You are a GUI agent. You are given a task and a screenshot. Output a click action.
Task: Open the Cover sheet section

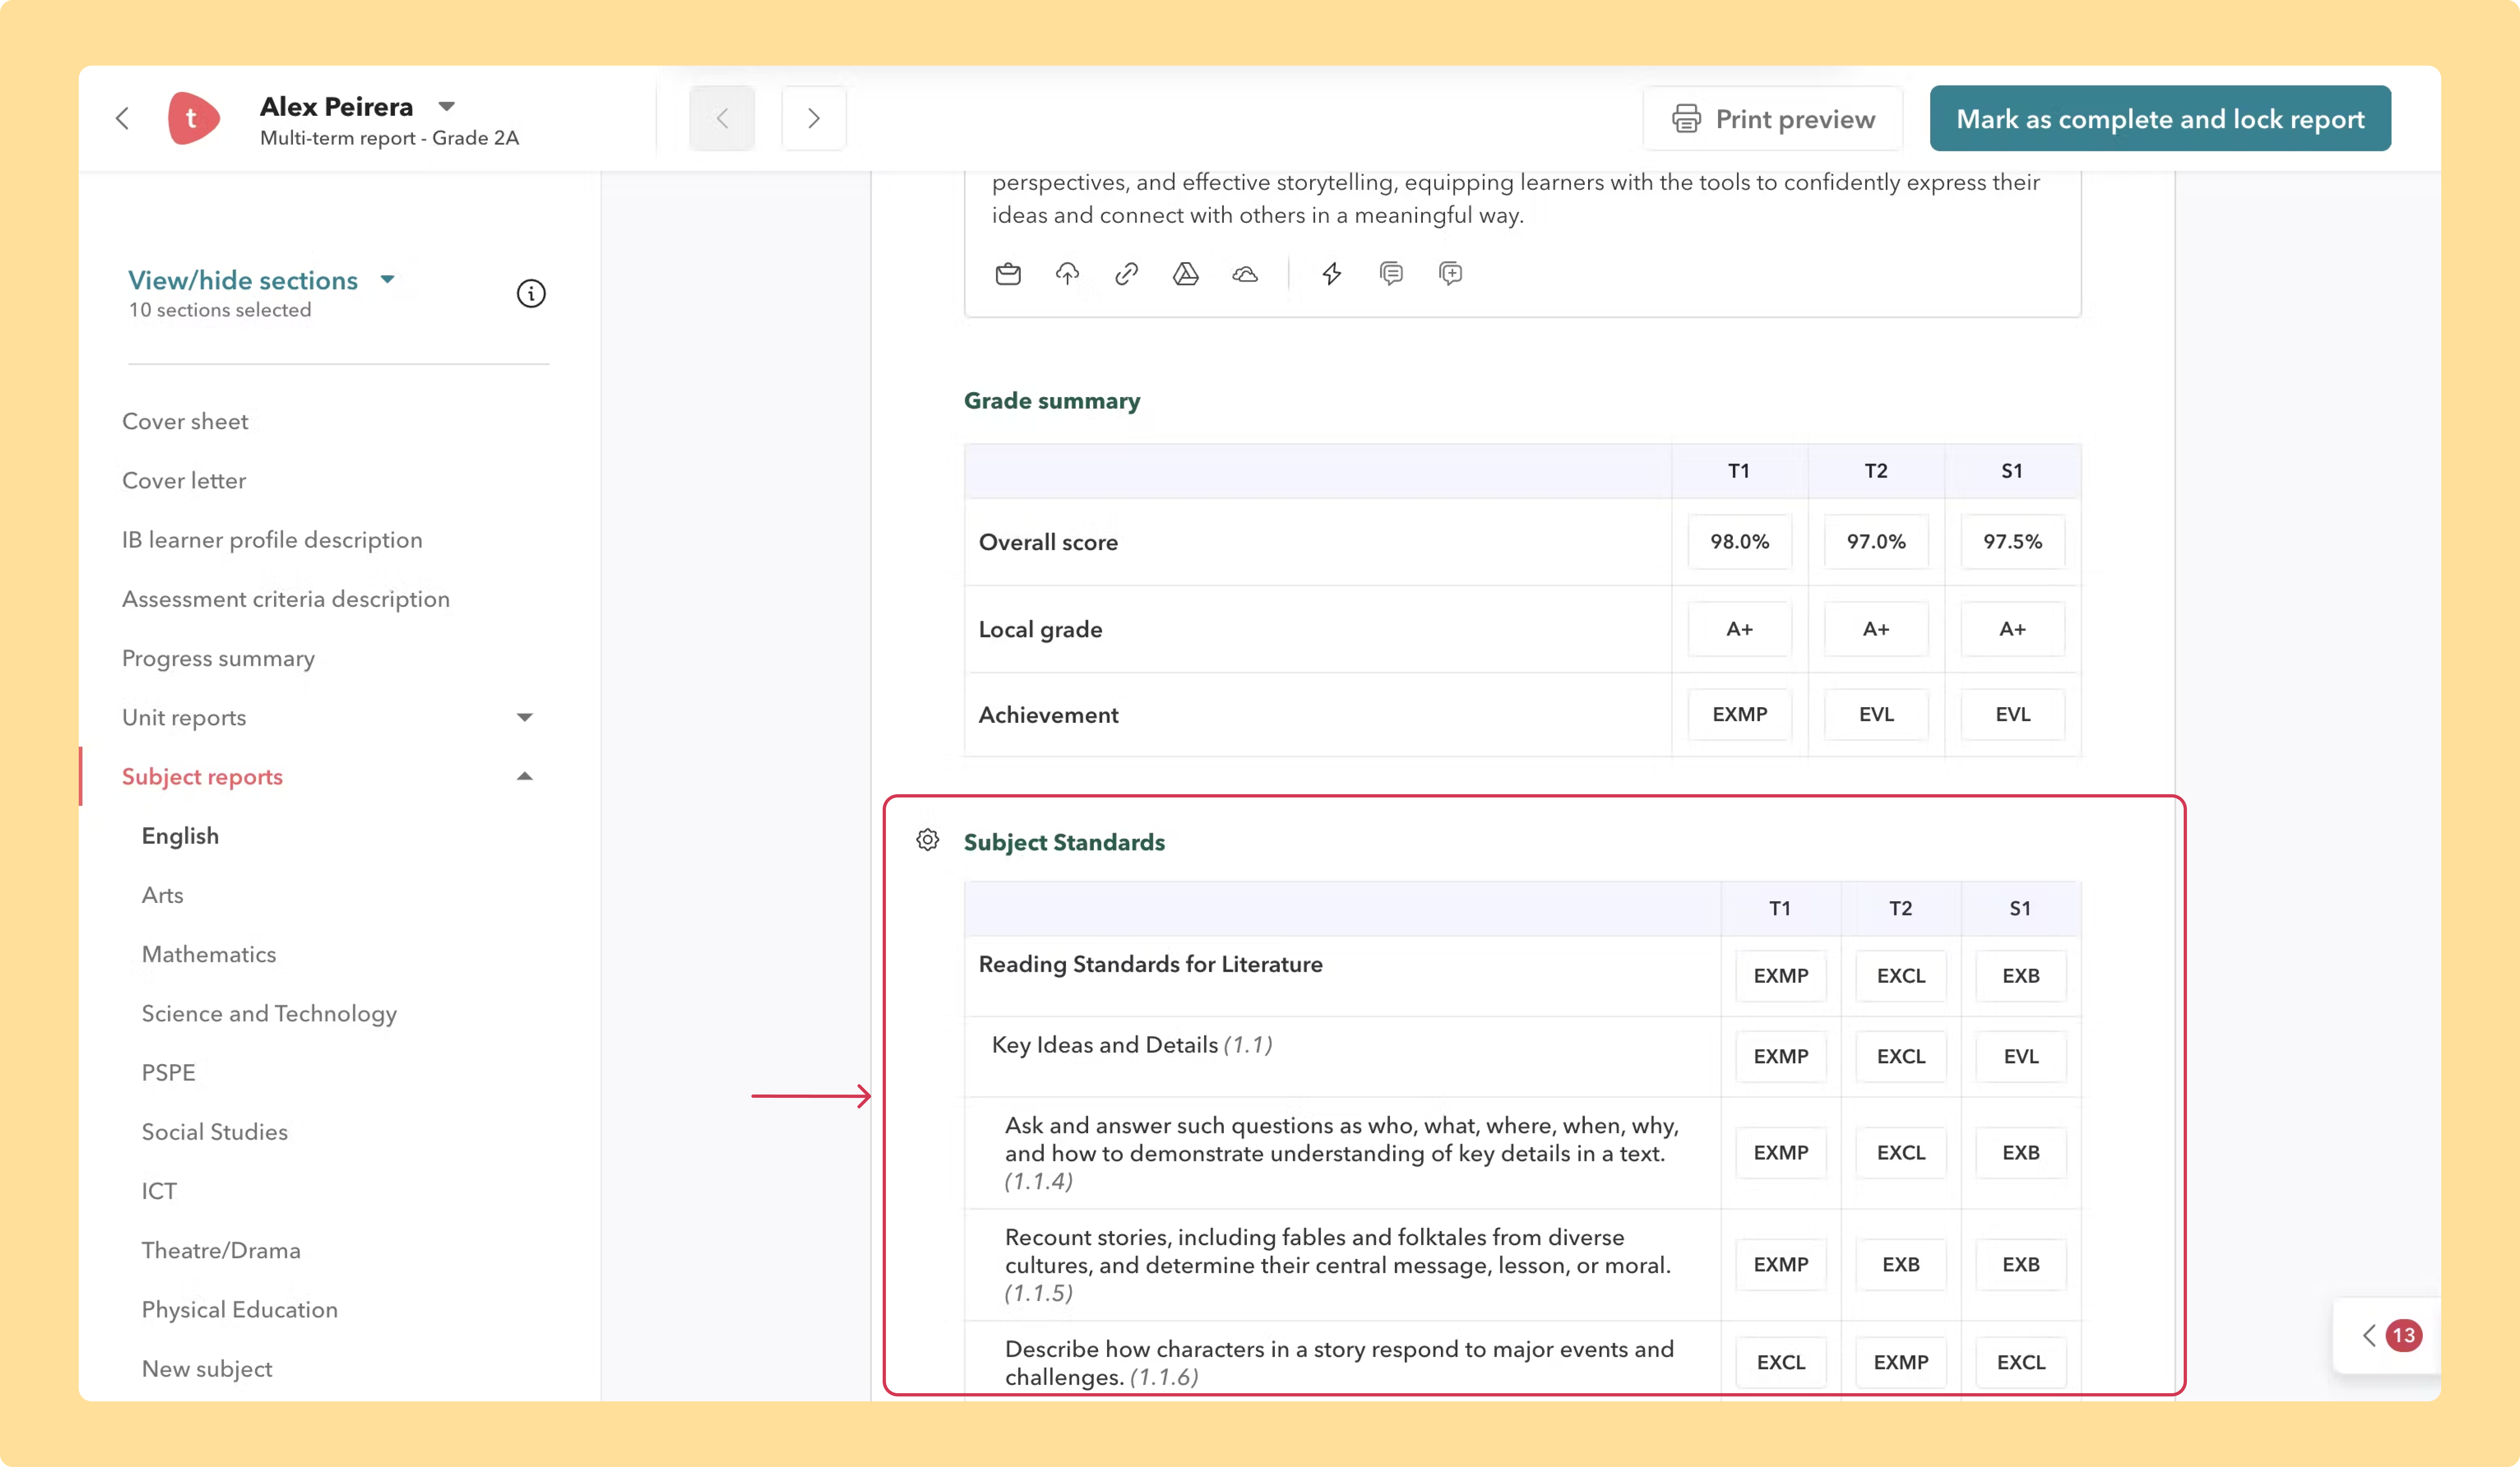pos(185,422)
